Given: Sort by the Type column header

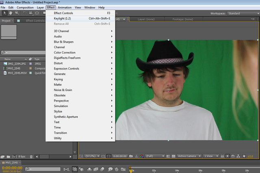Looking at the screenshot, I should (x=37, y=59).
